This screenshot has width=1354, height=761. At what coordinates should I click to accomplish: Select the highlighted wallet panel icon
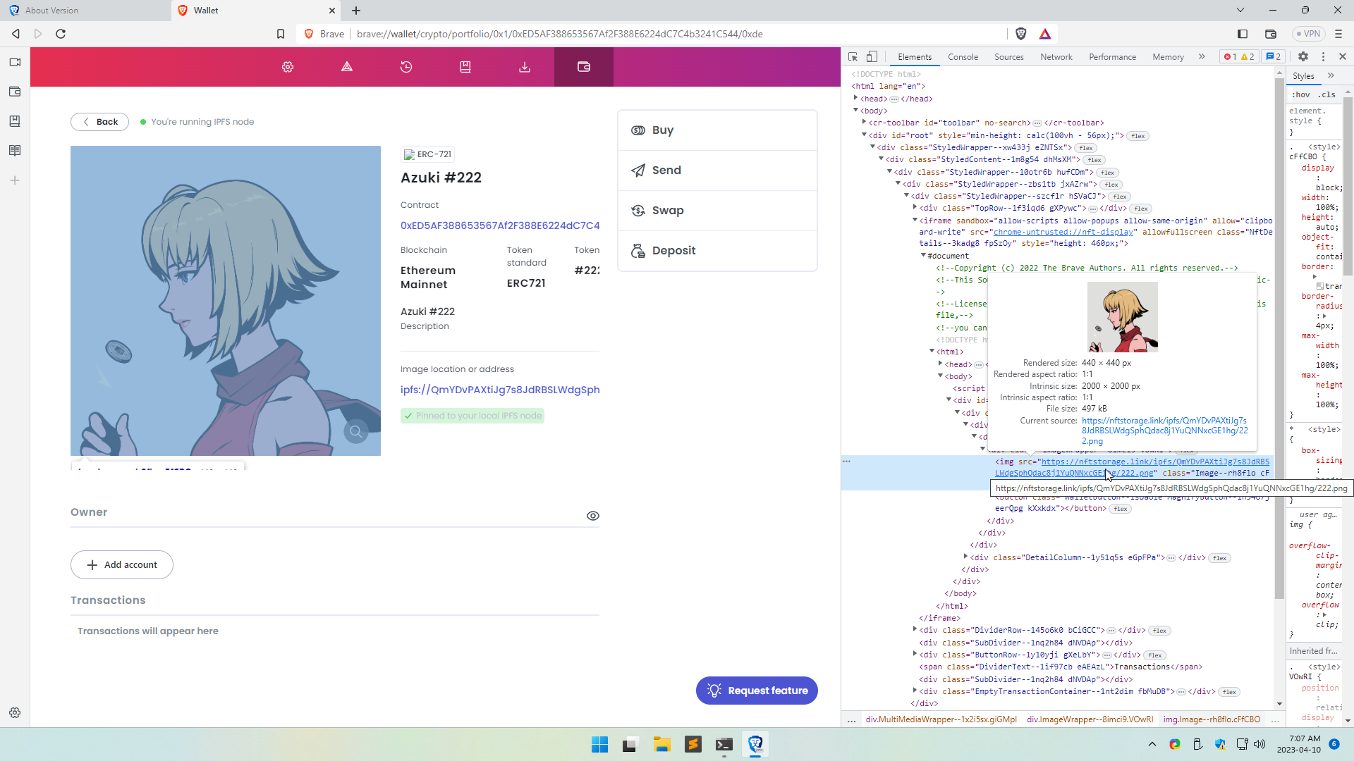pyautogui.click(x=583, y=66)
